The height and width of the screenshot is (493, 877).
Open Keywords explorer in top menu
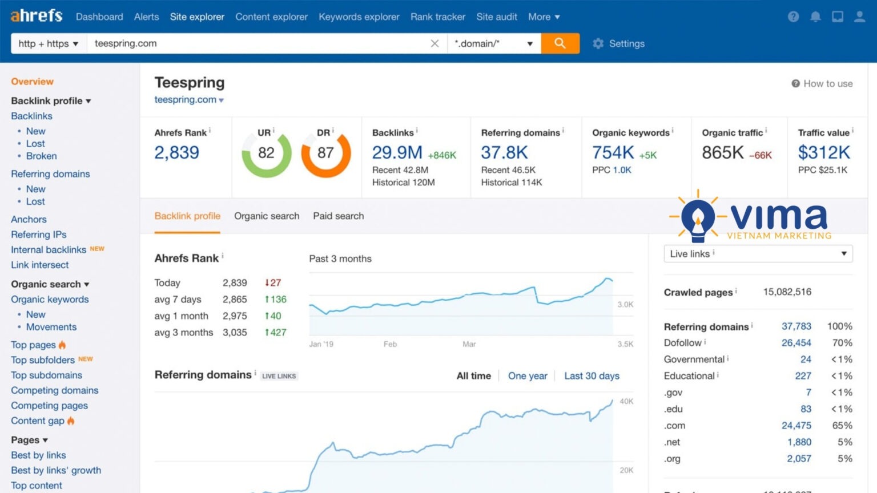point(359,17)
